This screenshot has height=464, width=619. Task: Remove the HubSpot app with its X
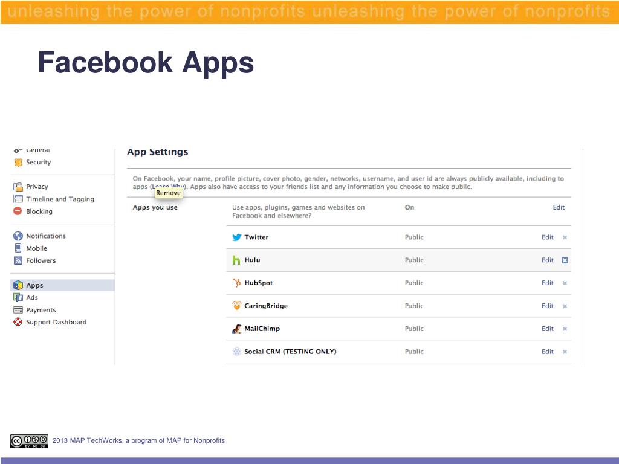coord(565,283)
